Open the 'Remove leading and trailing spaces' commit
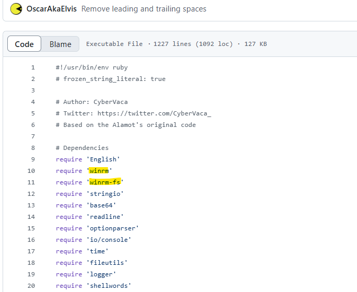 click(x=144, y=9)
